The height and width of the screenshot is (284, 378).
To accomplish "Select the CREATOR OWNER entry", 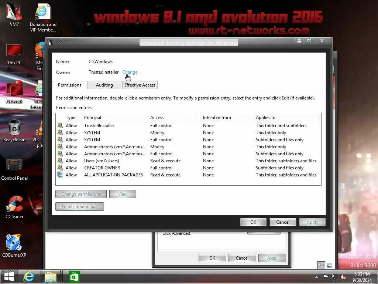I will coord(188,168).
